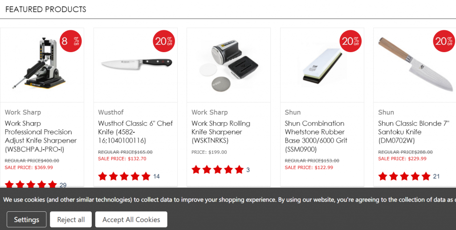
Task: Open Wusthof Classic 6" Chef Knife title link
Action: [135, 132]
